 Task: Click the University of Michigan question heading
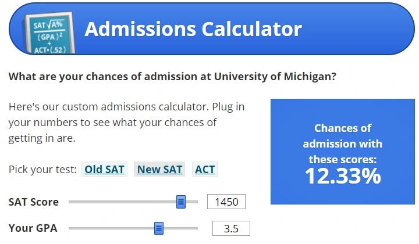[172, 76]
